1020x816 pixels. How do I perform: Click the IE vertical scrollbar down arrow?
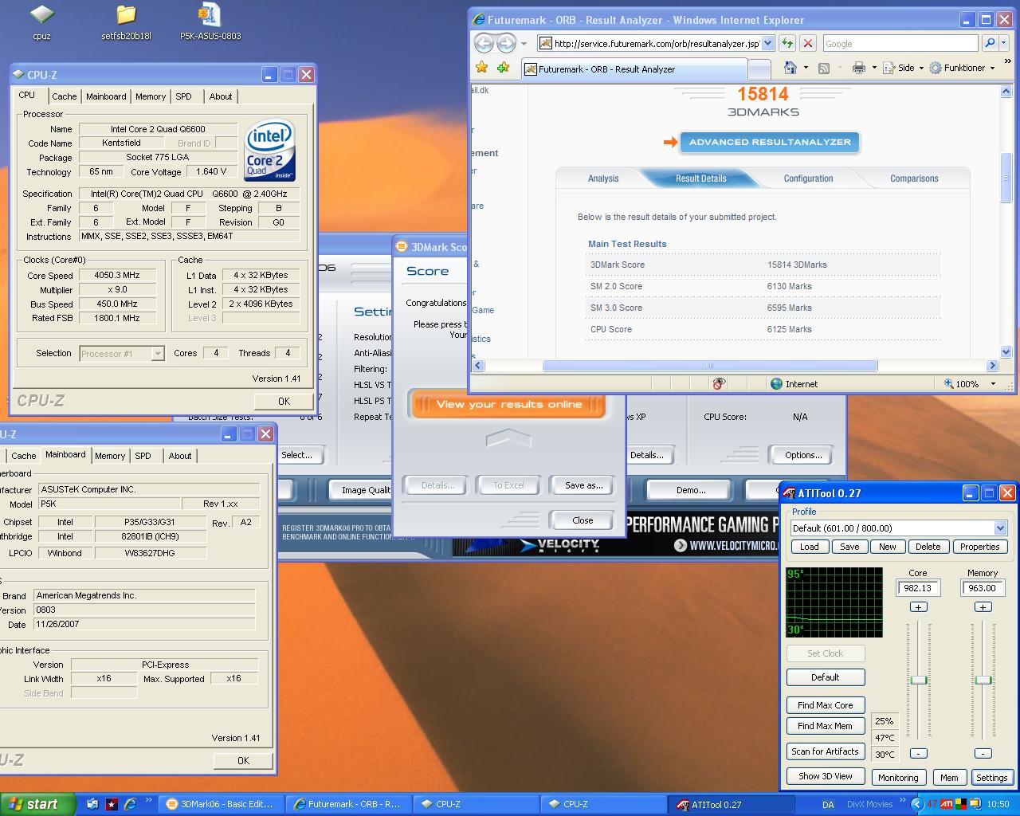tap(1006, 351)
